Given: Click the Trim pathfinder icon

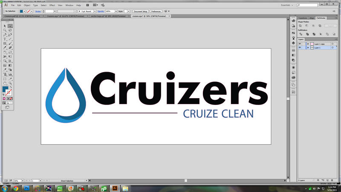Looking at the screenshot, I should click(x=307, y=34).
